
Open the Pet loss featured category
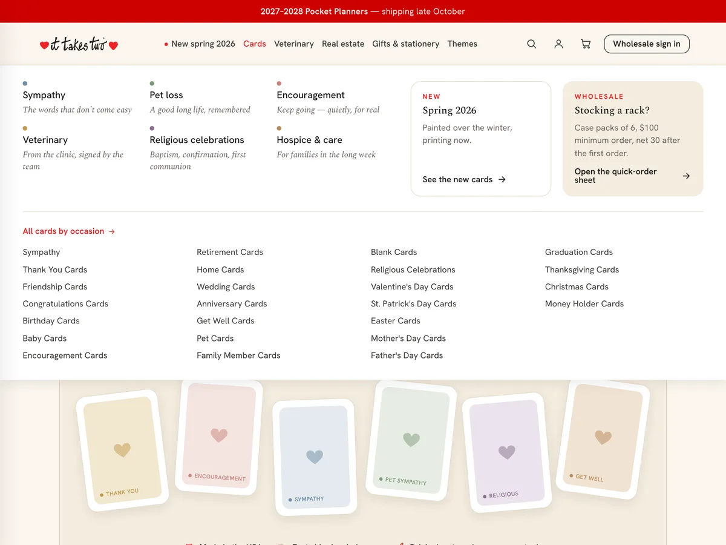(166, 95)
